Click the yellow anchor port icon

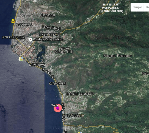13,21
